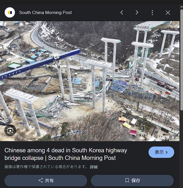Close the image preview panel
This screenshot has width=183, height=188.
pyautogui.click(x=168, y=13)
